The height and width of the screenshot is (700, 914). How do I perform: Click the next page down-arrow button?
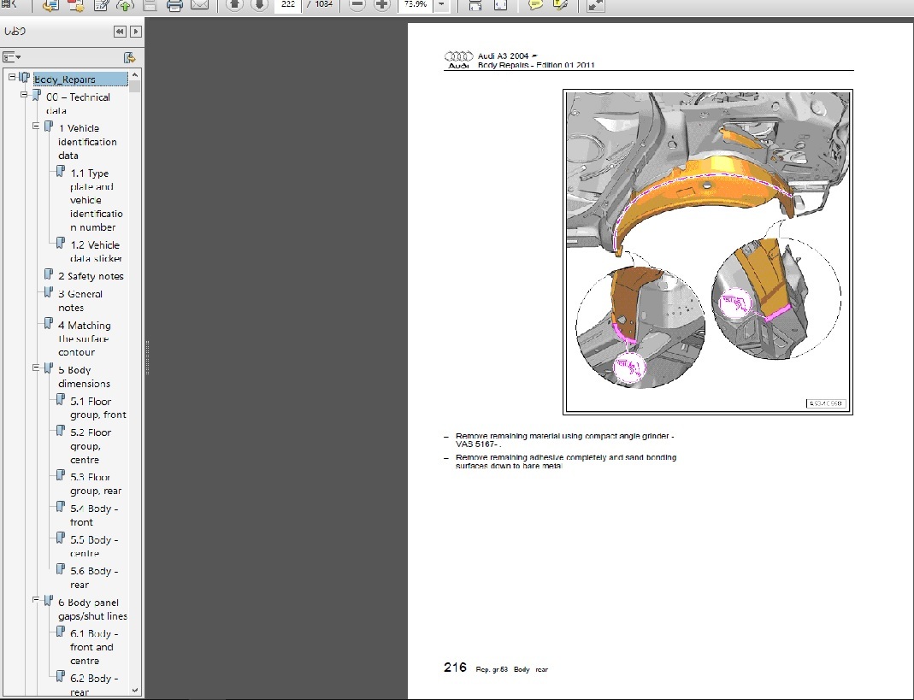[x=259, y=4]
